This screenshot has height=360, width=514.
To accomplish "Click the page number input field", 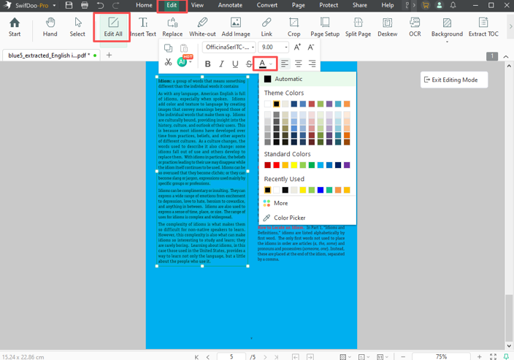I will pos(231,356).
